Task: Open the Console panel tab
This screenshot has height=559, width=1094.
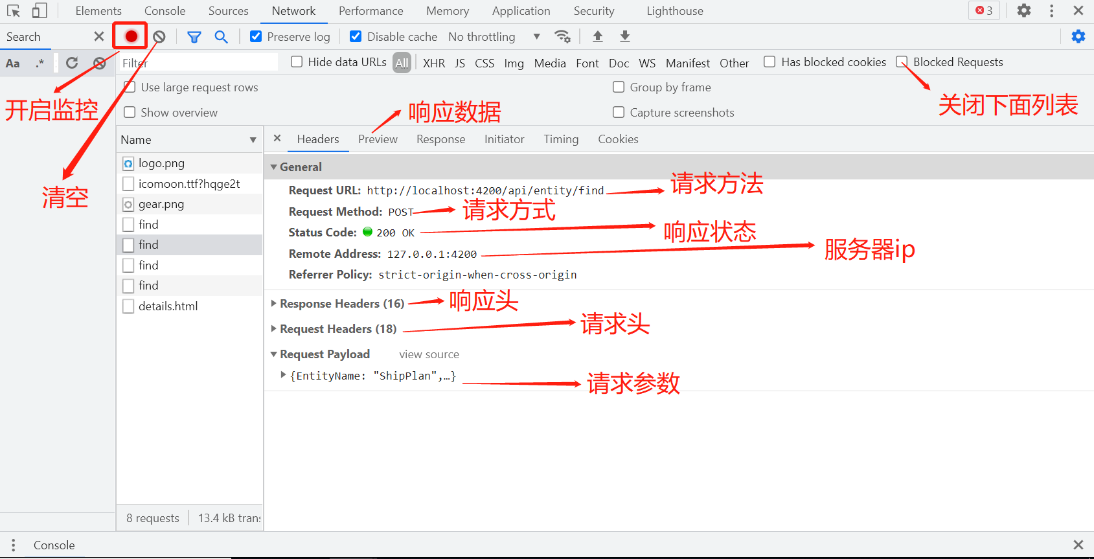Action: [165, 11]
